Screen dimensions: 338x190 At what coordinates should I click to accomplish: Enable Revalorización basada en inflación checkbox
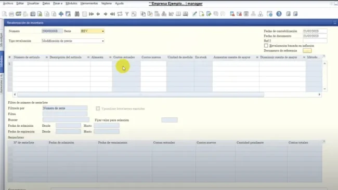click(x=266, y=46)
